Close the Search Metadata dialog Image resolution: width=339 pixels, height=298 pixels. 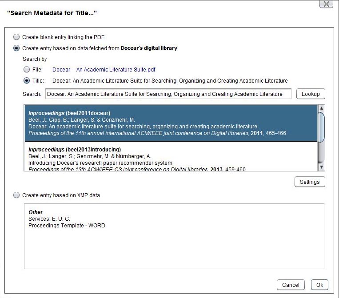tap(326, 4)
